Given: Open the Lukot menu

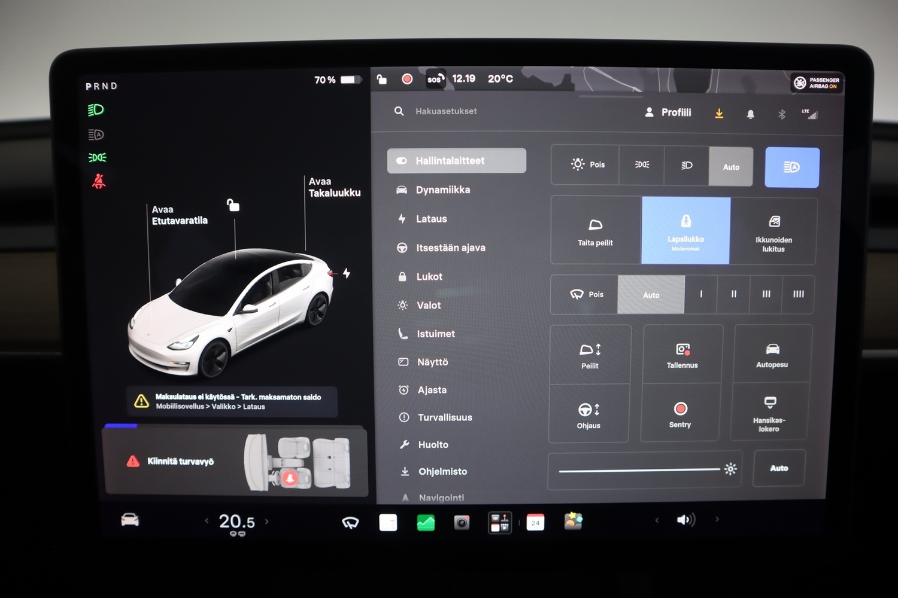Looking at the screenshot, I should tap(420, 277).
